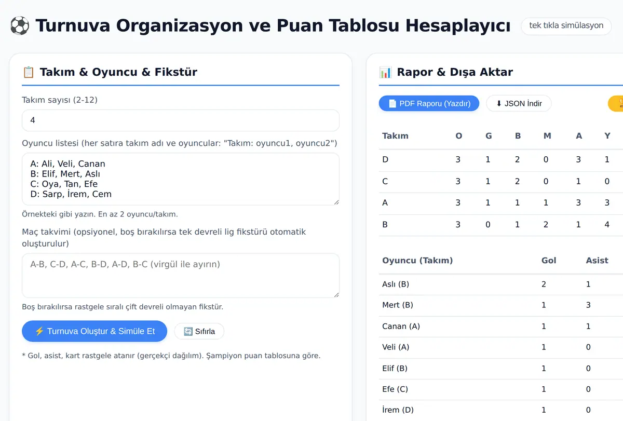Click the 'G' column header
The width and height of the screenshot is (623, 421).
488,136
